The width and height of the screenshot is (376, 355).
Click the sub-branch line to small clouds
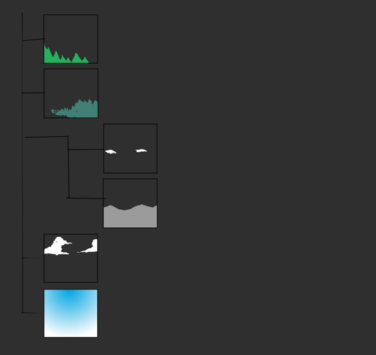(x=86, y=150)
